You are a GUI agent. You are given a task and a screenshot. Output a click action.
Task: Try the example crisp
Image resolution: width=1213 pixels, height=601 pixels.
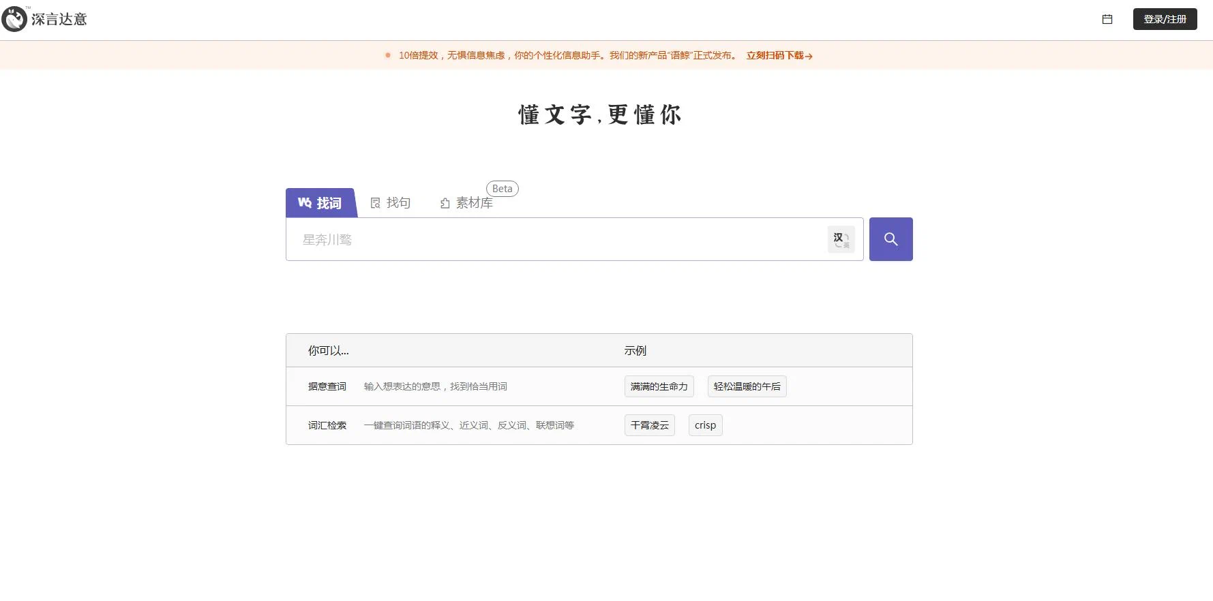pyautogui.click(x=705, y=425)
